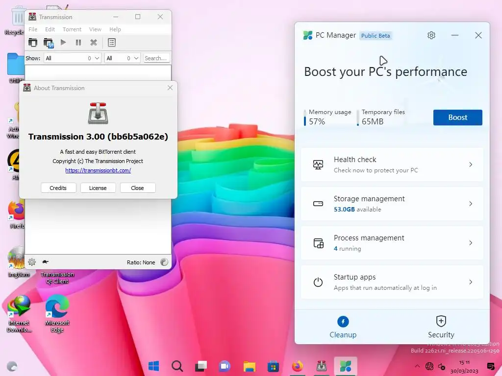
Task: Click the Ratio: None status text
Action: pos(141,262)
